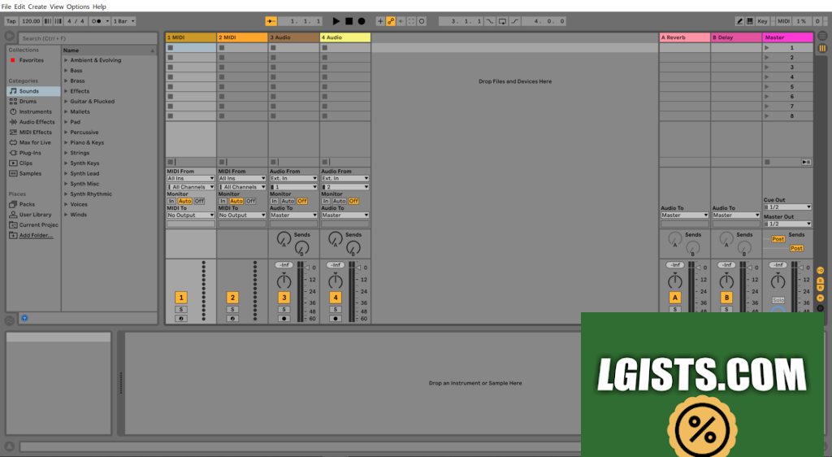Viewport: 832px width, 457px height.
Task: Open the Master Out dropdown
Action: pyautogui.click(x=787, y=224)
